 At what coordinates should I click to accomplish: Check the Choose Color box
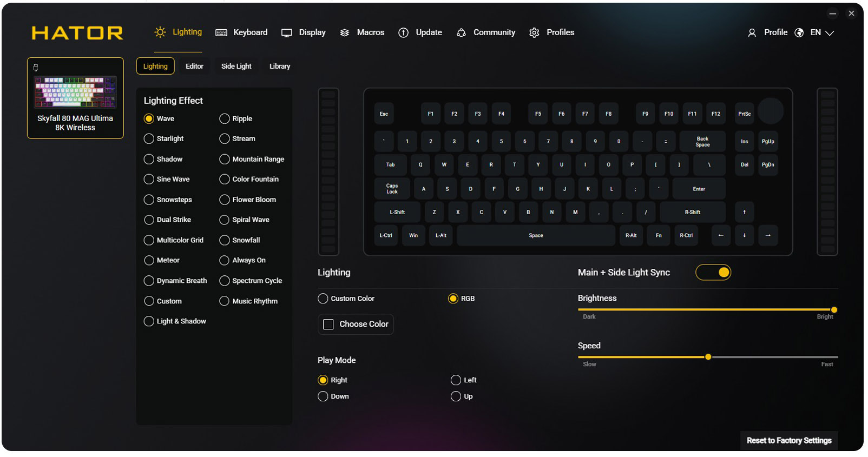(x=328, y=324)
